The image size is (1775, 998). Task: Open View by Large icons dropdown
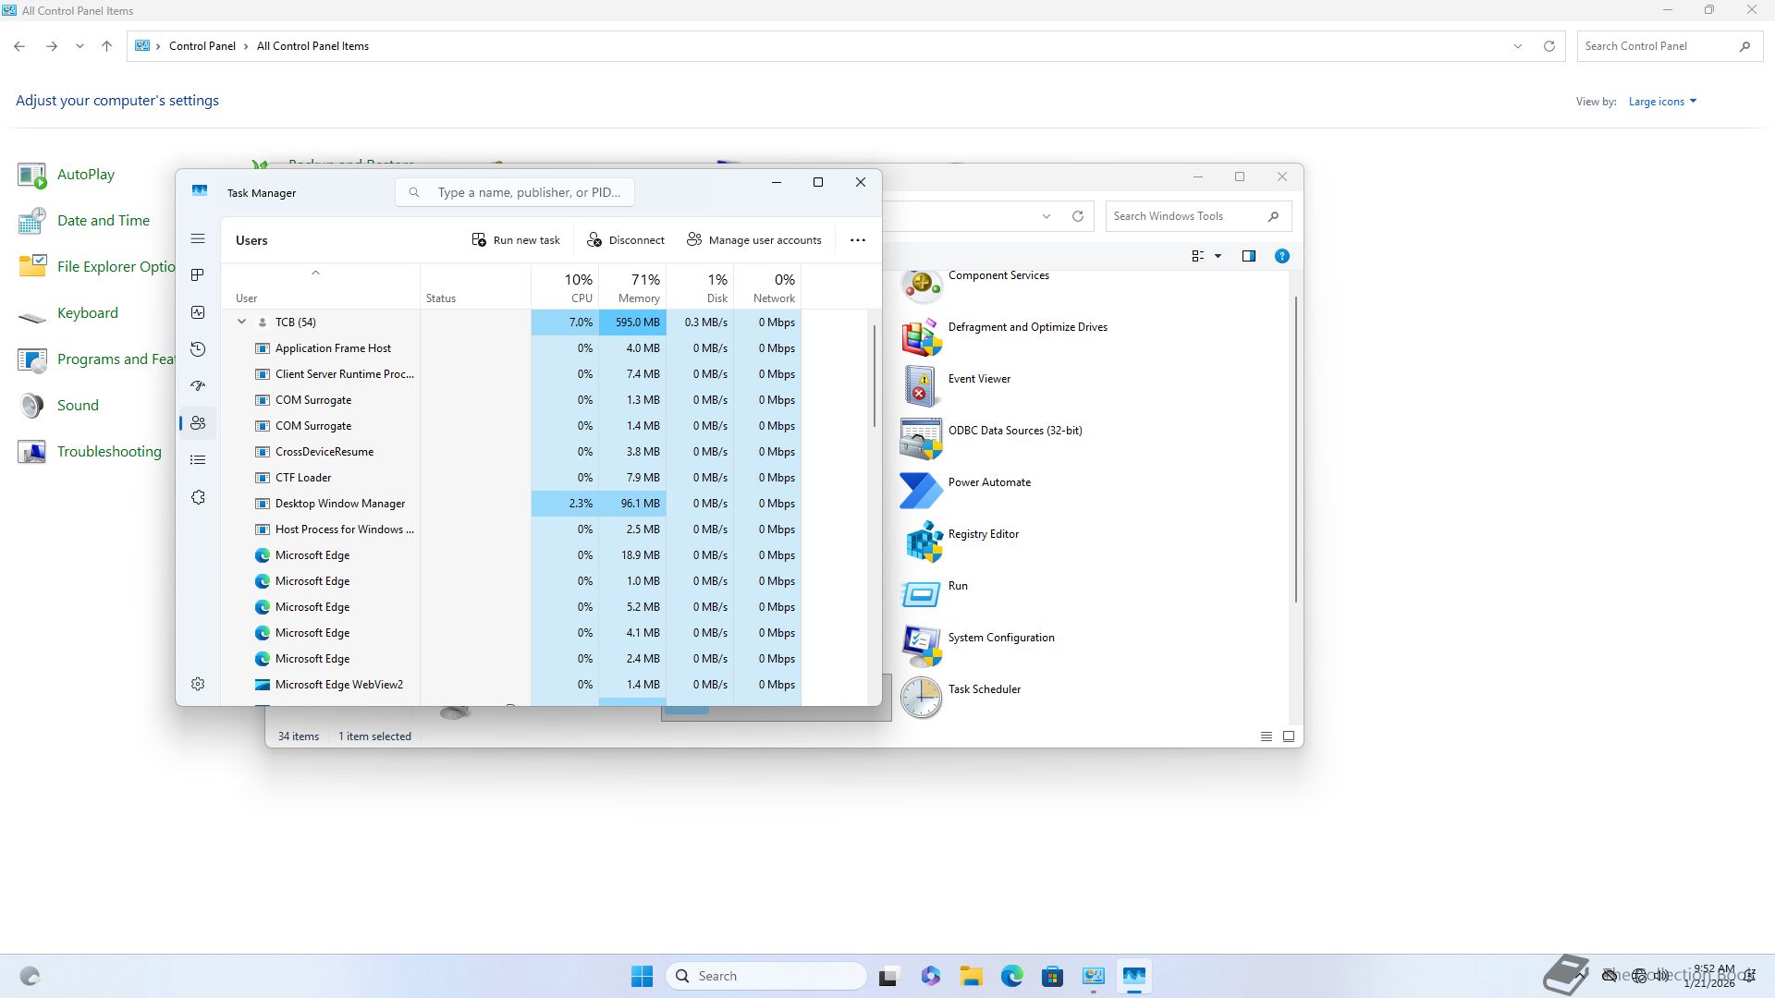[1662, 102]
